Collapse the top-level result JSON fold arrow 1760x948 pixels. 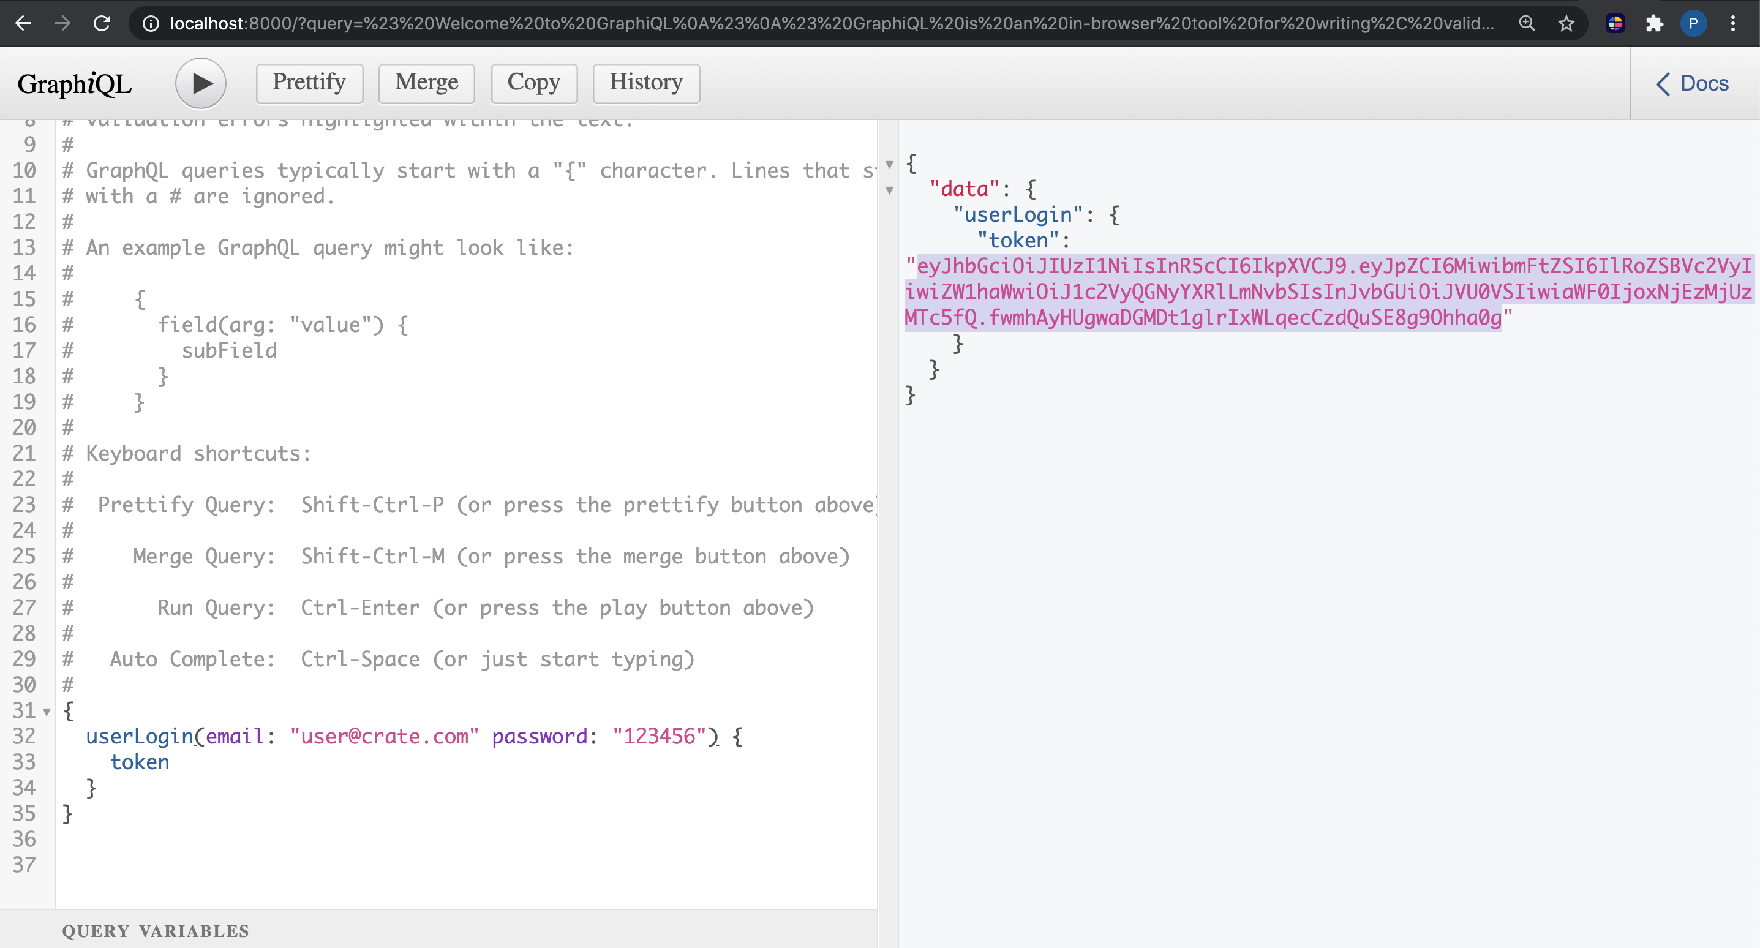tap(889, 164)
